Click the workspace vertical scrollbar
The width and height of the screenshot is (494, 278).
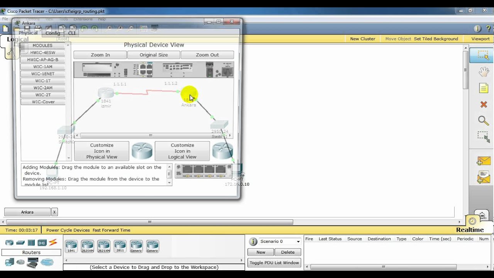coord(465,70)
